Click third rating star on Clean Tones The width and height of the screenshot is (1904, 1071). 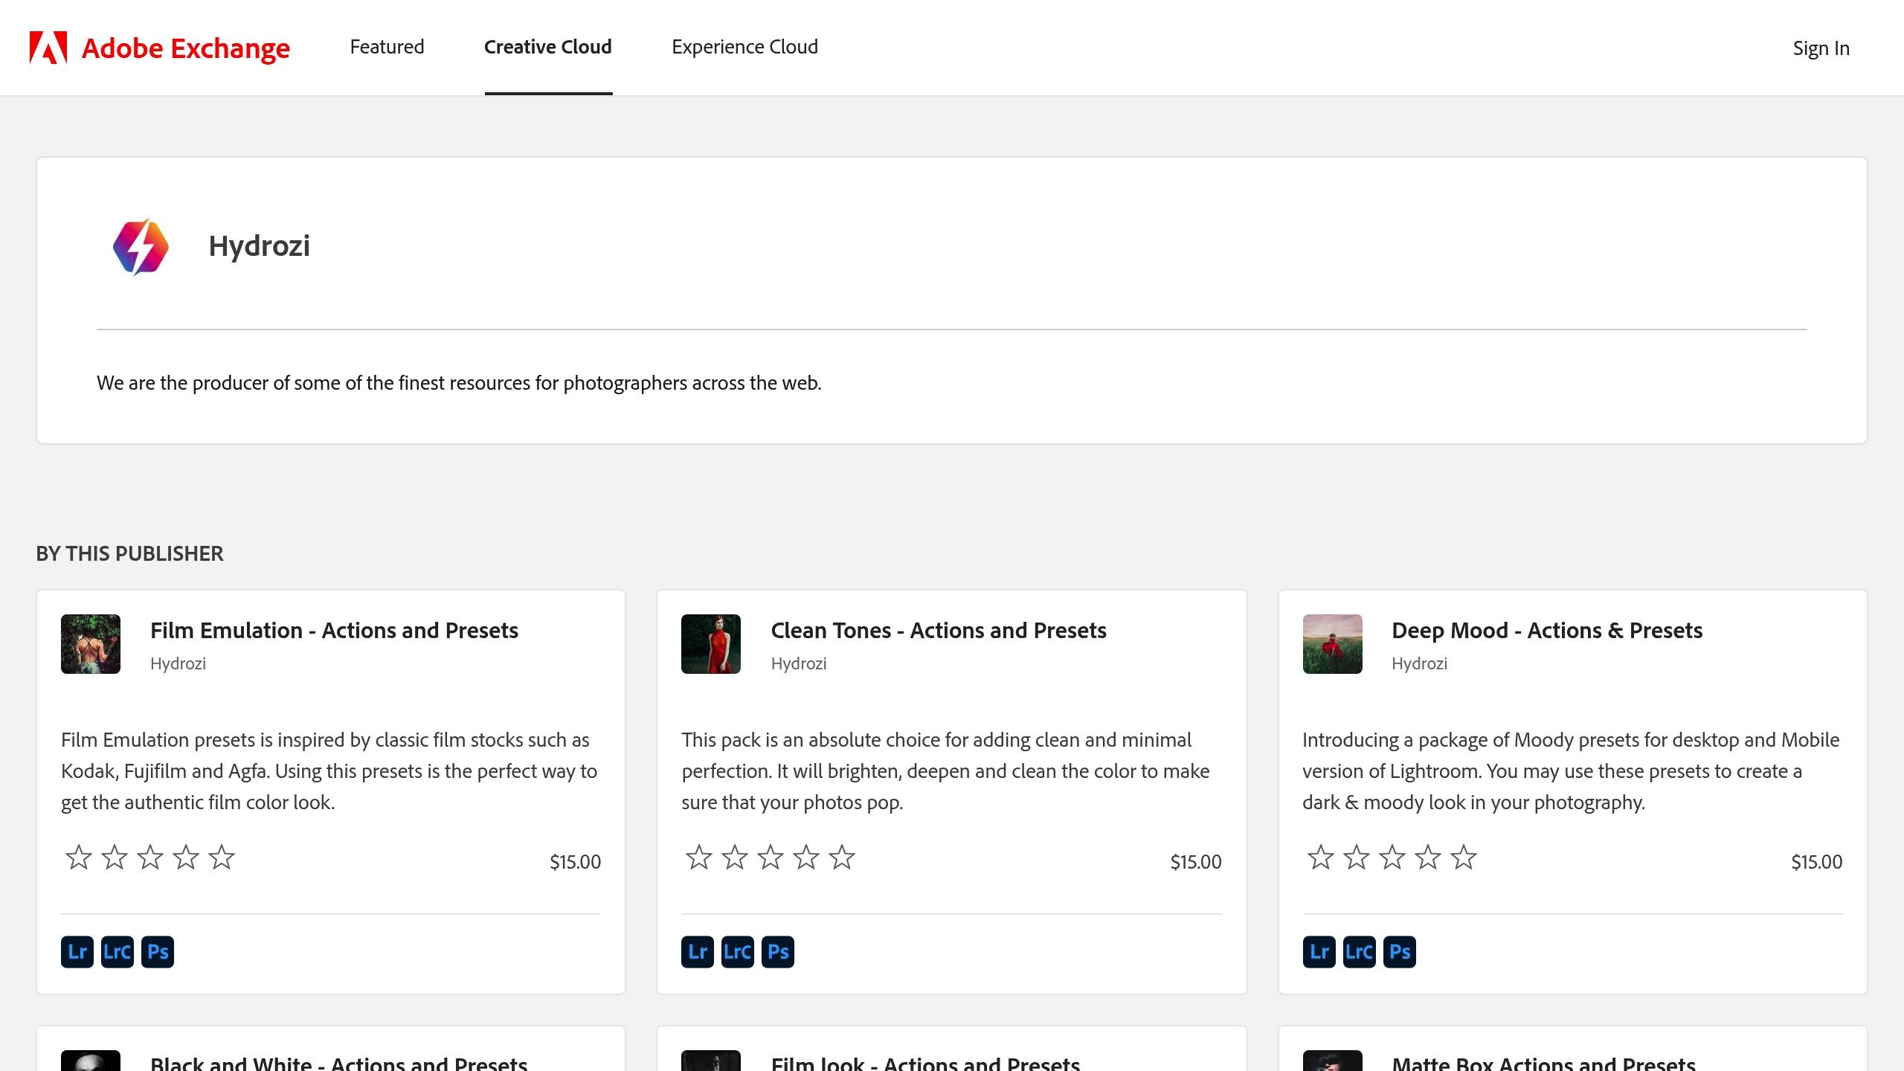pos(771,858)
